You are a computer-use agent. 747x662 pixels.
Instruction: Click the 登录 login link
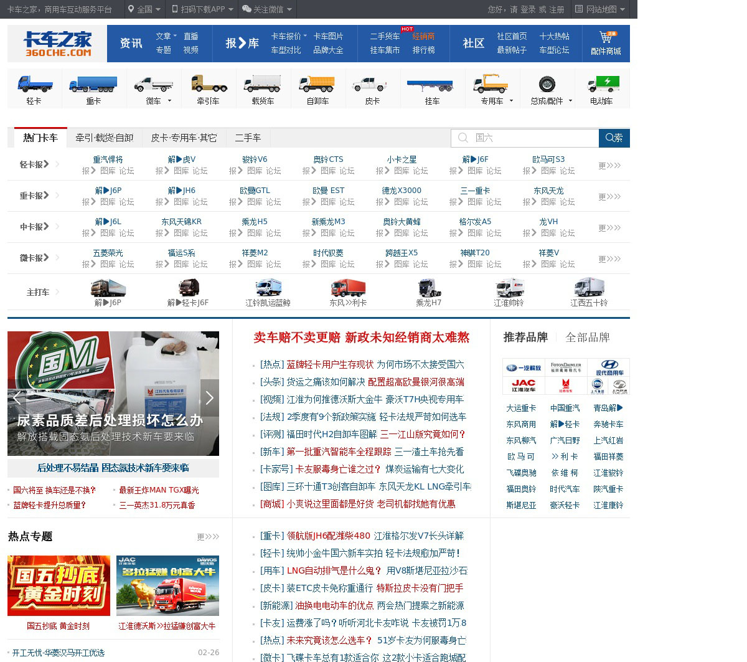[528, 9]
